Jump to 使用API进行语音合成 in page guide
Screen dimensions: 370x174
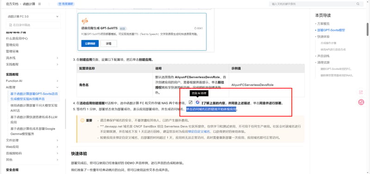333,50
